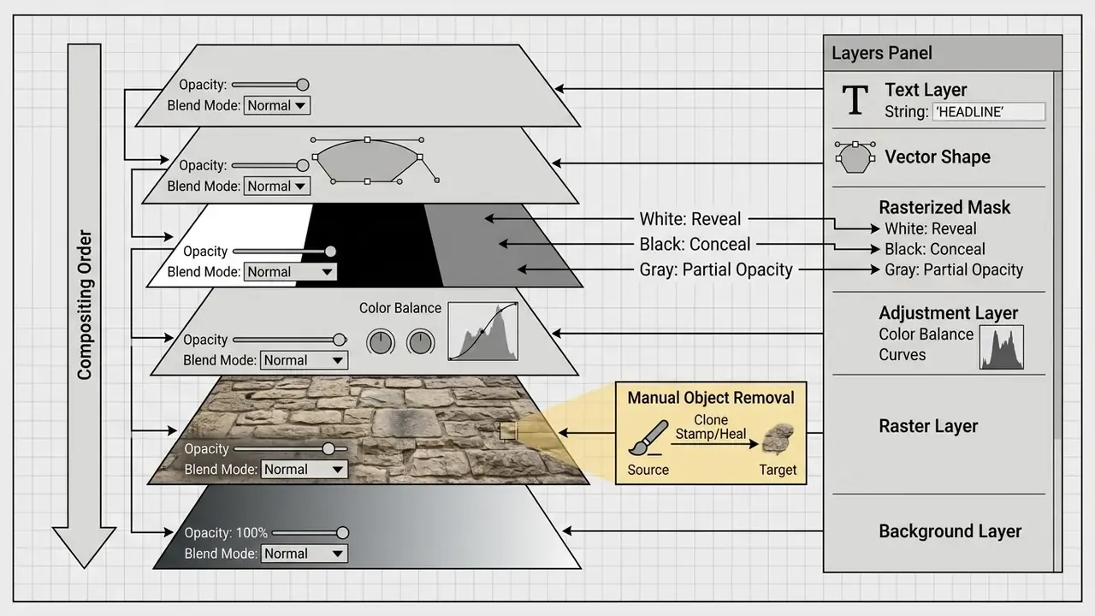1095x616 pixels.
Task: Click the bezier vector path shape
Action: (x=368, y=160)
